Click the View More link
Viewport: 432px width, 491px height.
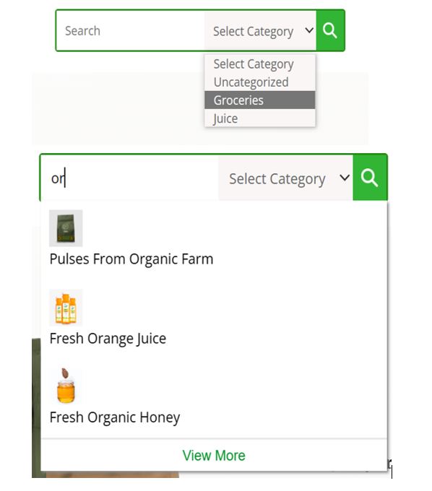tap(214, 456)
